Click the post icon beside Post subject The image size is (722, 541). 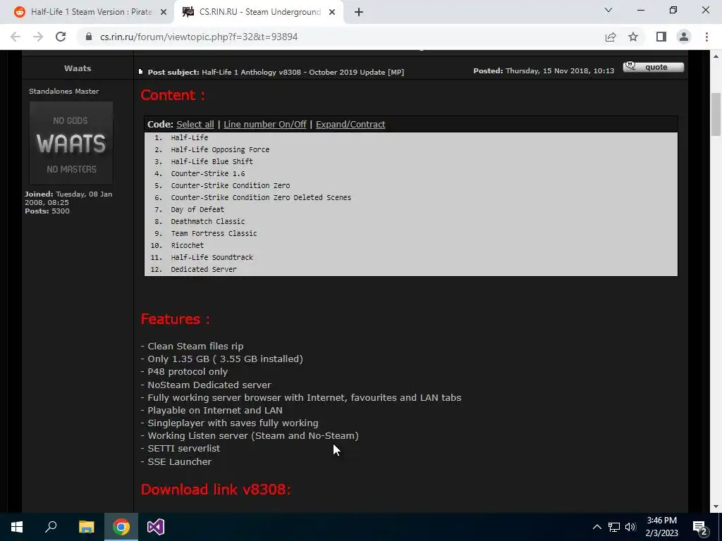(x=141, y=72)
